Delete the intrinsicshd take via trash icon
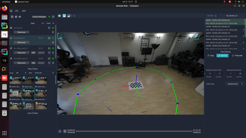Screen dimensions: 246x138 53,32
